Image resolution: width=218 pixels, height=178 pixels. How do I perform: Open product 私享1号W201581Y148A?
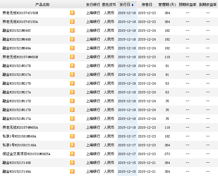coord(19,145)
